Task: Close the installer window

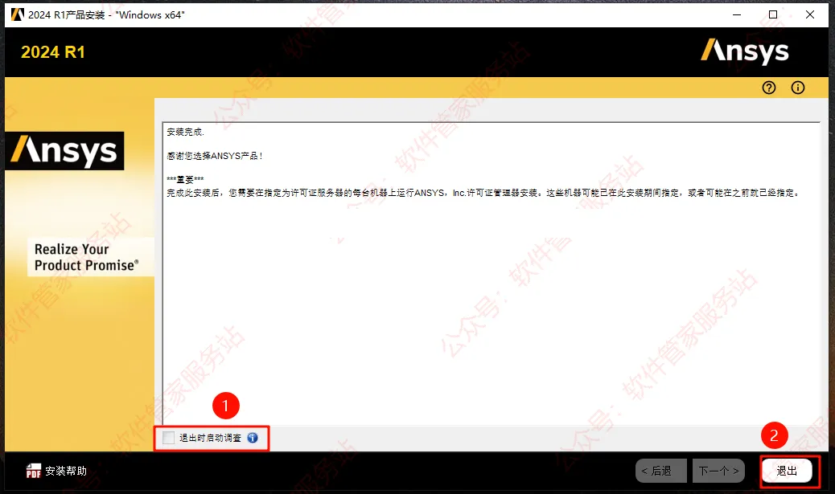Action: click(810, 15)
